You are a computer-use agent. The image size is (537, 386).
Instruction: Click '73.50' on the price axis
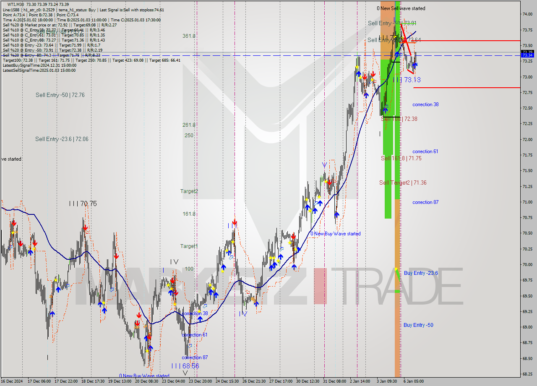coord(527,46)
